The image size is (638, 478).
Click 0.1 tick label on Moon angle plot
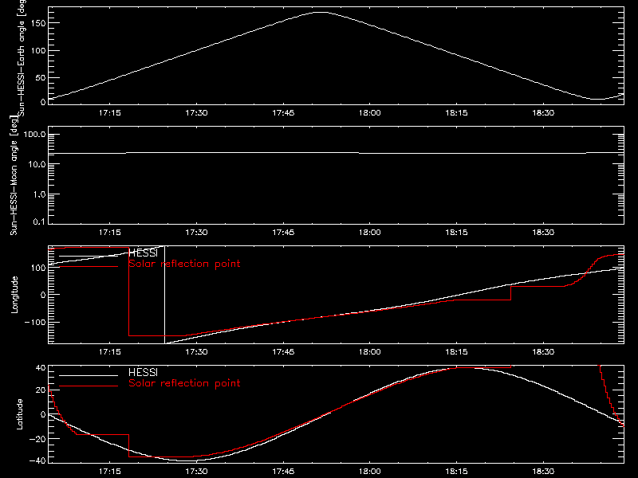click(x=39, y=222)
